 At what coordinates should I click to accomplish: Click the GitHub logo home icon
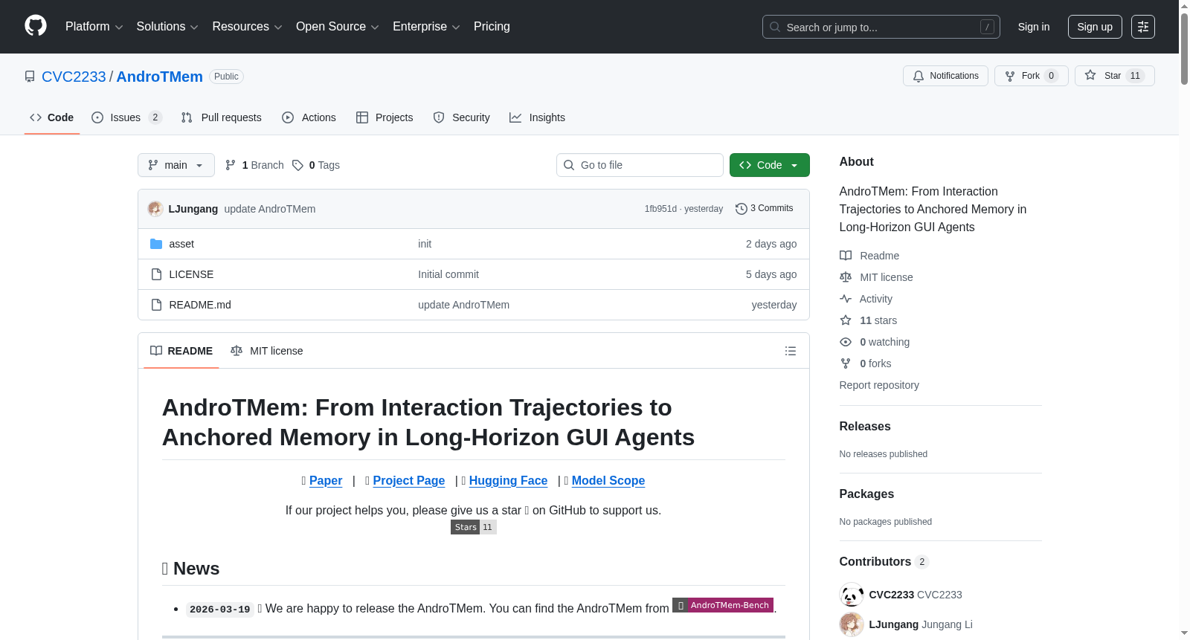[x=36, y=26]
